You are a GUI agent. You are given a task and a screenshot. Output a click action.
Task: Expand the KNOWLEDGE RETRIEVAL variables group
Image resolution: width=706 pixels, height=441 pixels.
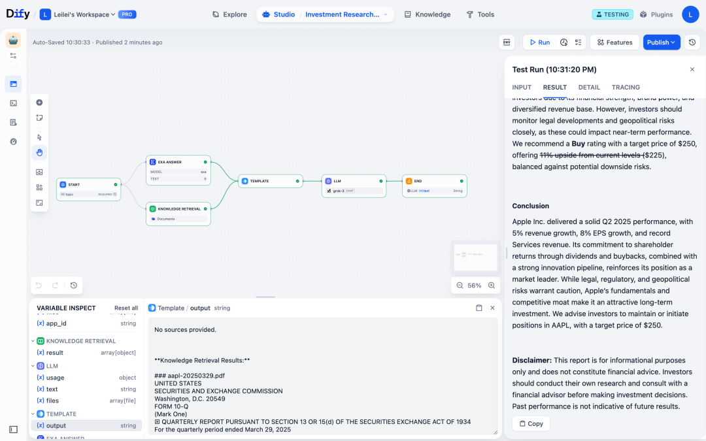point(33,340)
